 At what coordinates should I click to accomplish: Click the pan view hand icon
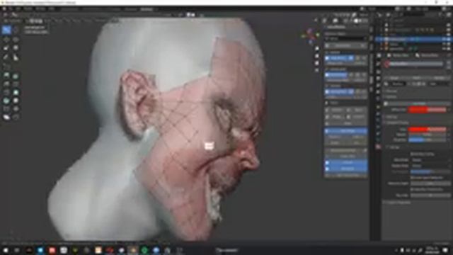(317, 56)
